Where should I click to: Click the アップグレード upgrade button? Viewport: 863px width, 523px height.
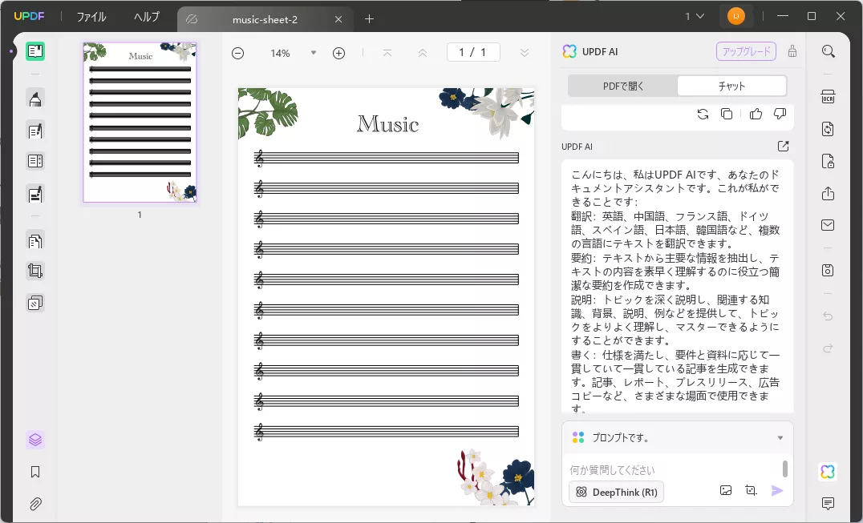click(747, 51)
